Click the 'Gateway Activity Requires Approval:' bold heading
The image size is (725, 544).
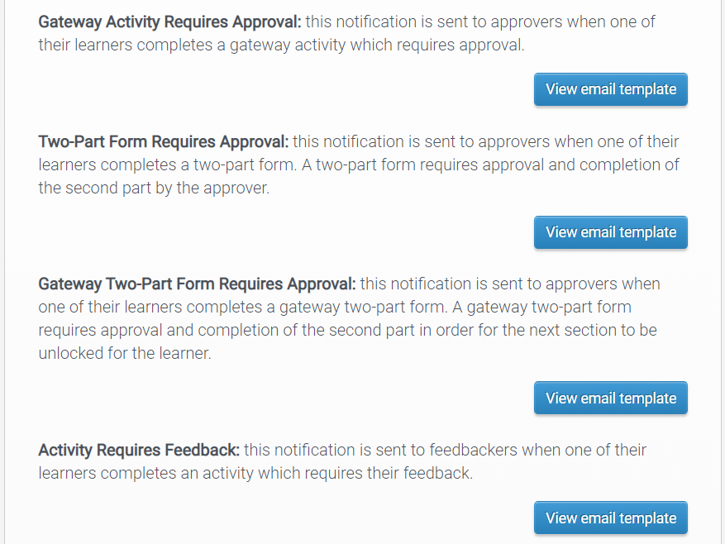pos(170,21)
